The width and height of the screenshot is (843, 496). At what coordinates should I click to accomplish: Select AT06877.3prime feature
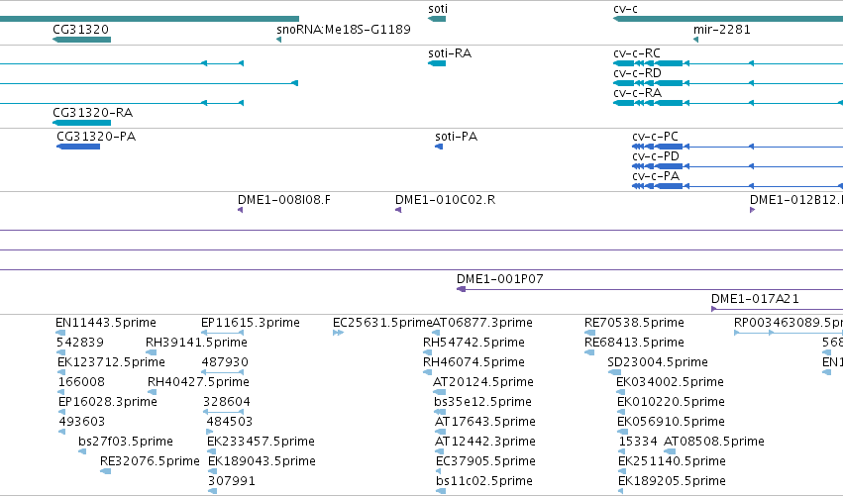coord(436,333)
